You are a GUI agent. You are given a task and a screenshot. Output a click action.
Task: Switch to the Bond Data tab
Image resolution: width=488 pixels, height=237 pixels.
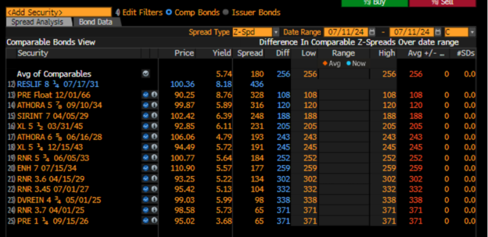95,22
